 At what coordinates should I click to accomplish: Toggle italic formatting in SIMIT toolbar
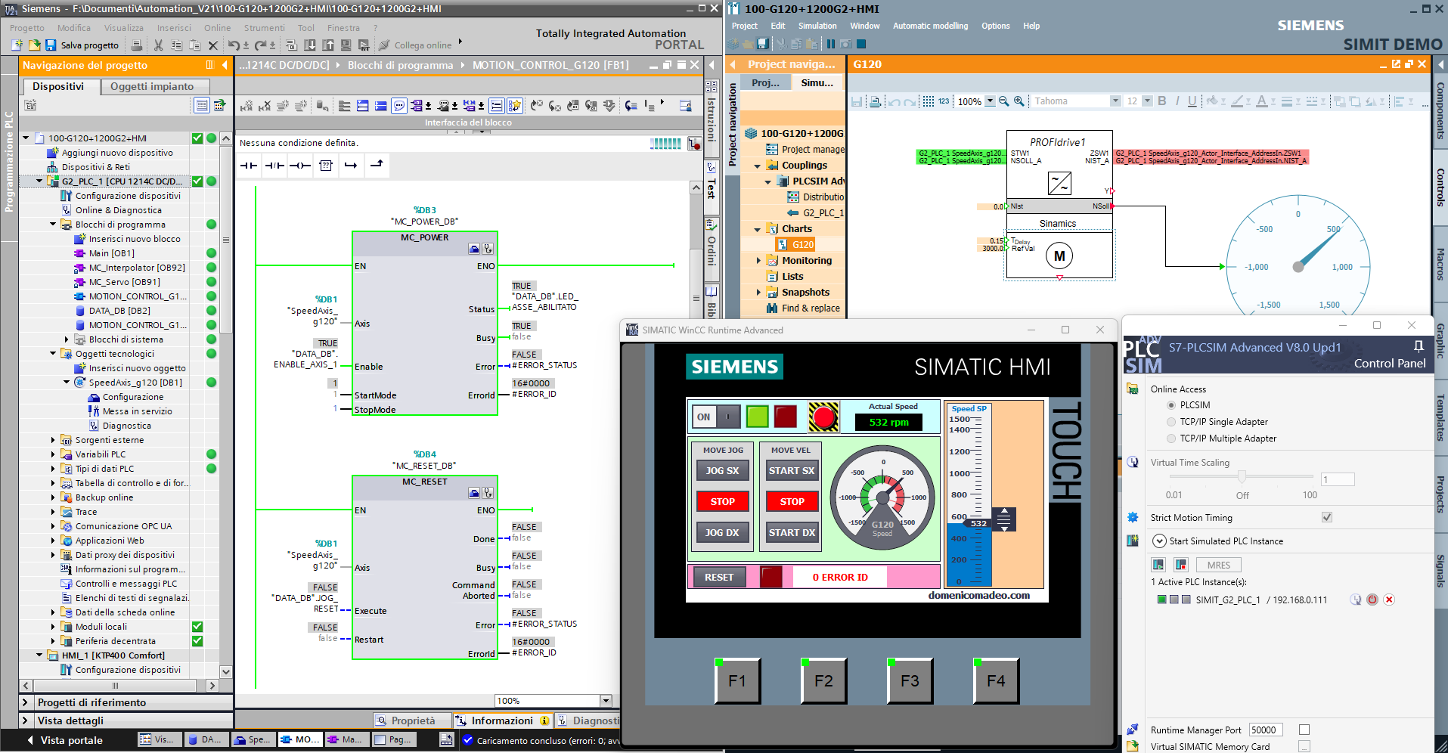pyautogui.click(x=1177, y=101)
